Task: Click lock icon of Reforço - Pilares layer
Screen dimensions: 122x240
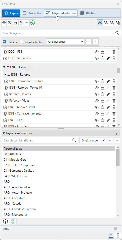Action: click(x=102, y=94)
